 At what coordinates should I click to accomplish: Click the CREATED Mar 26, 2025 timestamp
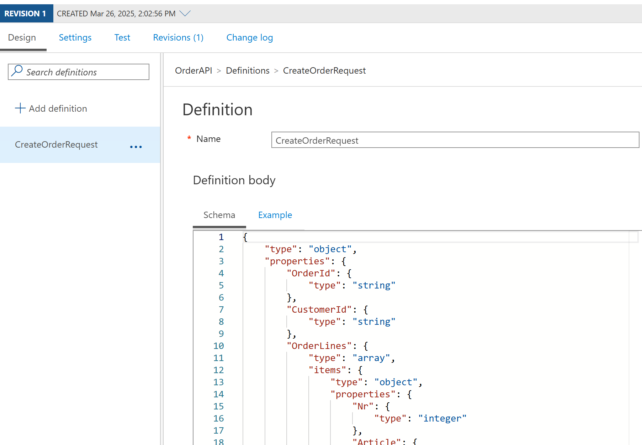116,14
